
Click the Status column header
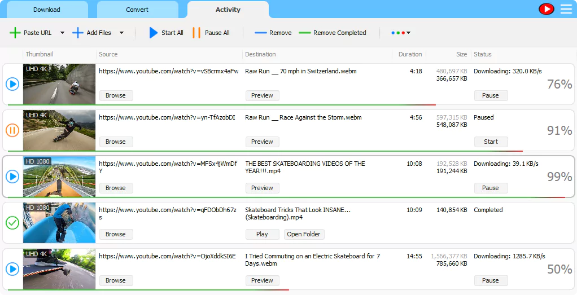482,54
